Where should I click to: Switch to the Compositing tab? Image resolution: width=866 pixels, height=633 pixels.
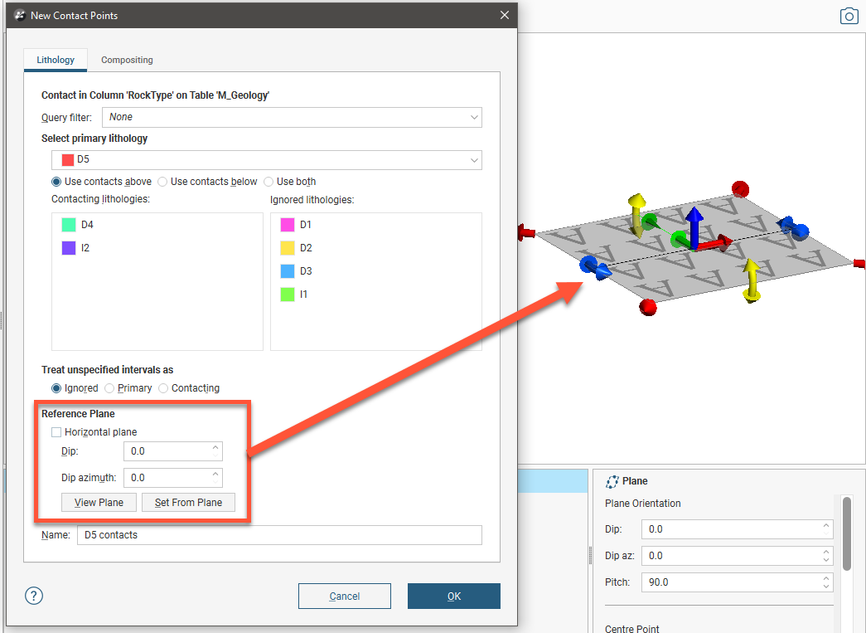(x=127, y=60)
